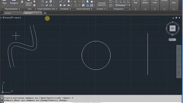Click the Array editing tool icon
The width and height of the screenshot is (183, 103).
click(91, 5)
